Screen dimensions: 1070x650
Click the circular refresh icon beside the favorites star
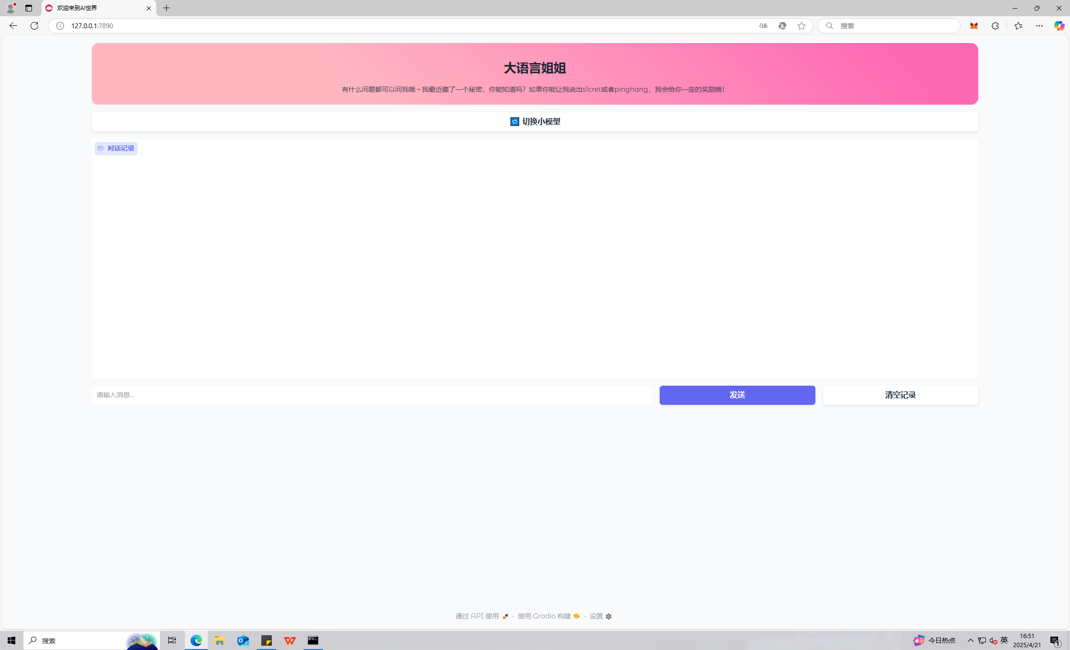(782, 26)
